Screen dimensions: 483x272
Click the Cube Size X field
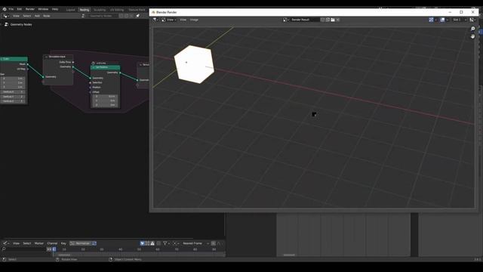12,79
